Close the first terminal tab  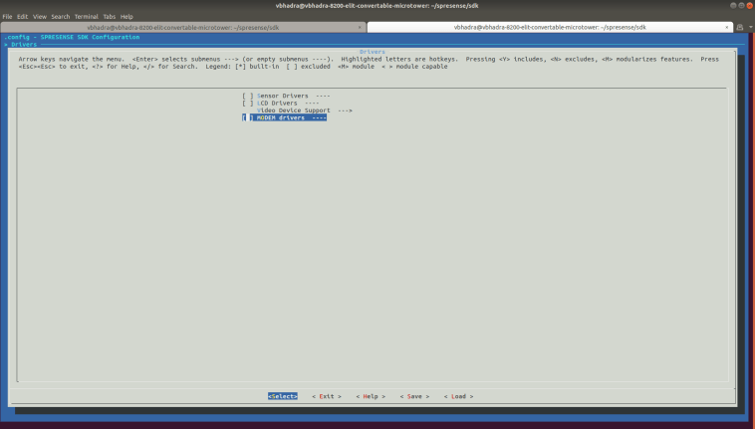point(362,27)
